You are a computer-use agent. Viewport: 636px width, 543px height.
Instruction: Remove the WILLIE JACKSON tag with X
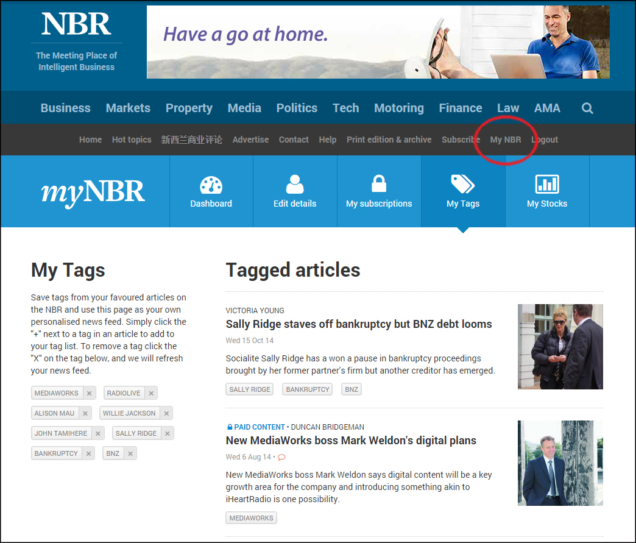coord(166,413)
